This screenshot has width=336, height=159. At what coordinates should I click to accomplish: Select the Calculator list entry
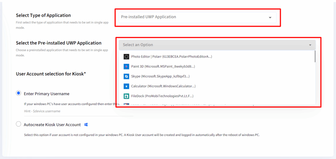[x=163, y=86]
